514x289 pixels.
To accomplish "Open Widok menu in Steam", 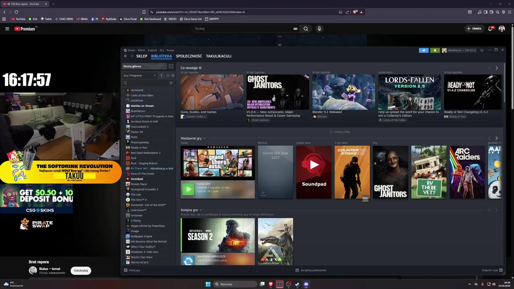I will (141, 50).
